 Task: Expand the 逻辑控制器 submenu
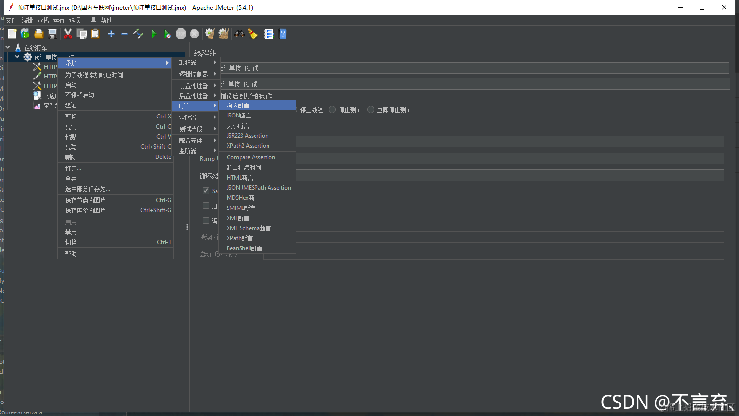click(x=196, y=74)
